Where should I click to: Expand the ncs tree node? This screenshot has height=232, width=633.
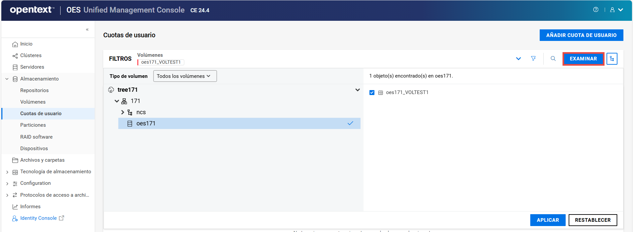(x=122, y=112)
